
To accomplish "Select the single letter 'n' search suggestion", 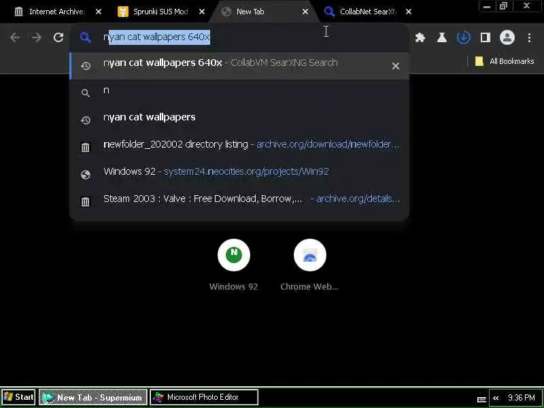I will [239, 92].
